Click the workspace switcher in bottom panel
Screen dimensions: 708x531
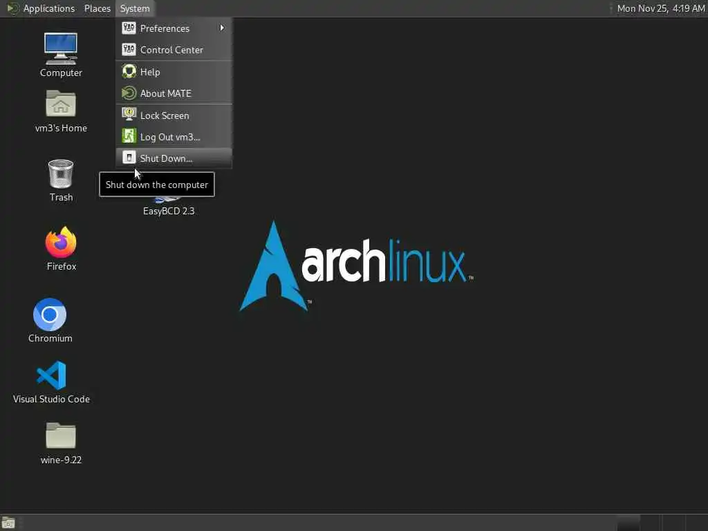click(x=662, y=523)
